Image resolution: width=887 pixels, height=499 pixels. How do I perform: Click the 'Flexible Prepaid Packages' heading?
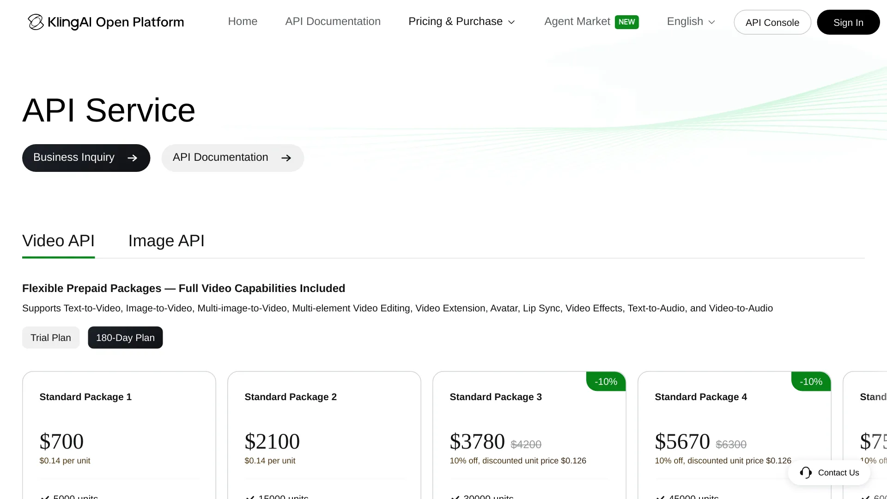coord(183,288)
